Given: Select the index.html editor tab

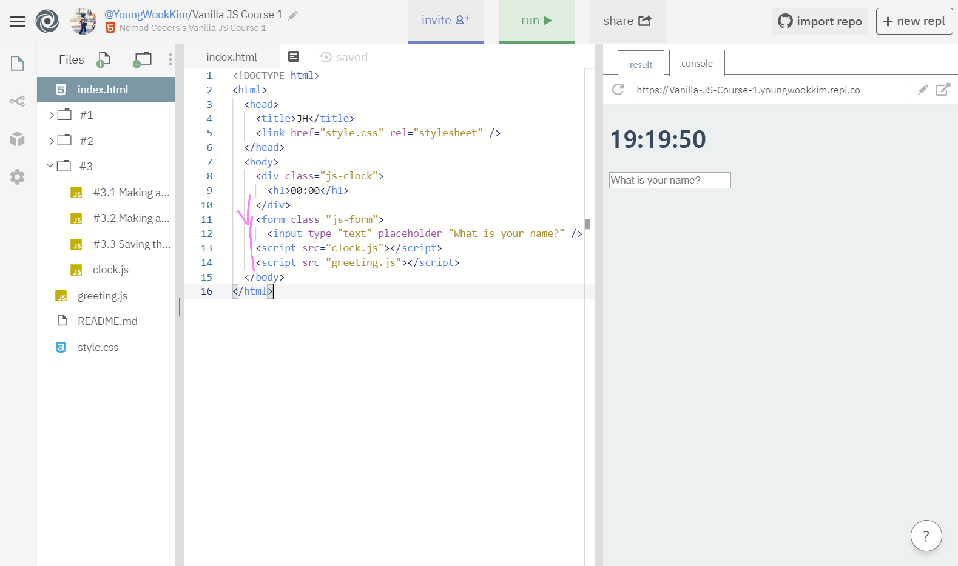Looking at the screenshot, I should (231, 57).
